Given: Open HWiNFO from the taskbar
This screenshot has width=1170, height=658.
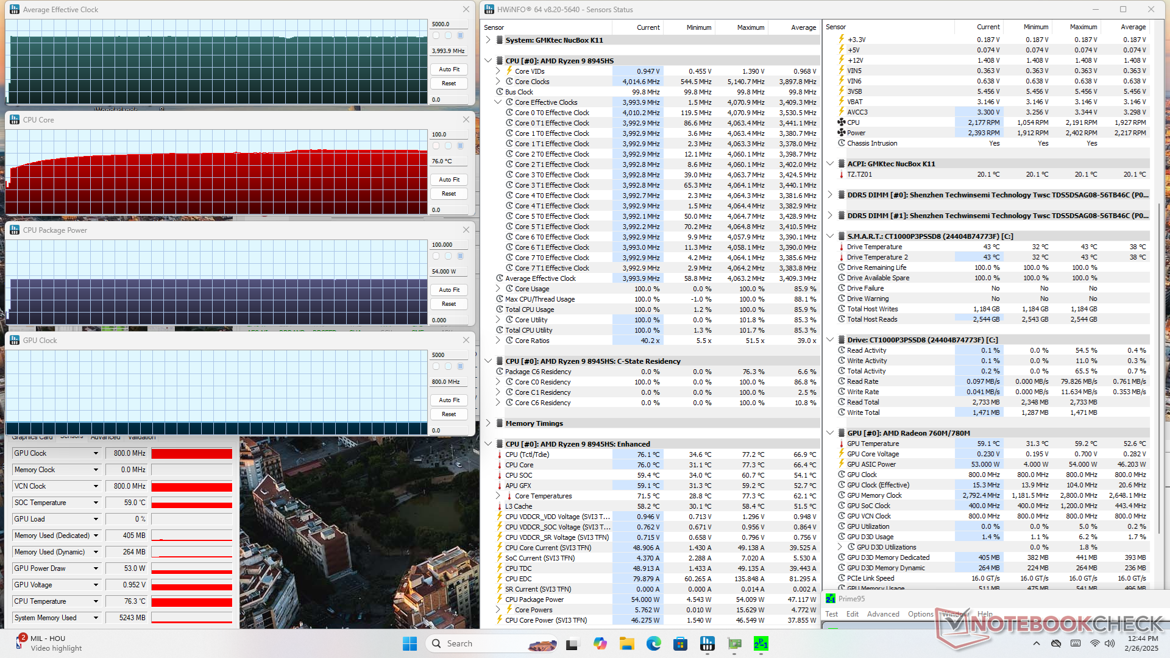Looking at the screenshot, I should (707, 643).
